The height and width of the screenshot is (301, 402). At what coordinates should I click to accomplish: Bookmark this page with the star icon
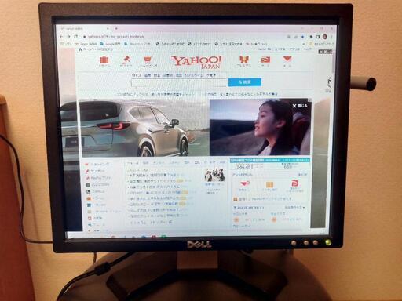302,37
